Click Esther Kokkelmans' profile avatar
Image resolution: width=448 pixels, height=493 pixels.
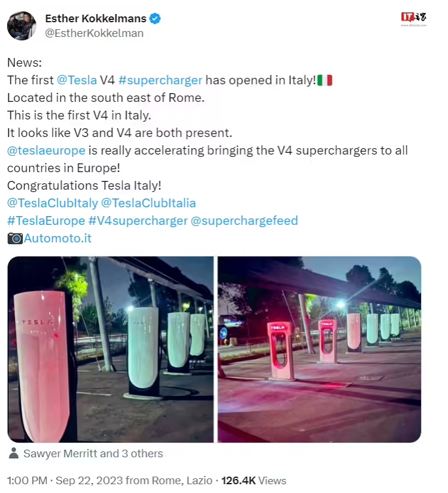click(22, 26)
